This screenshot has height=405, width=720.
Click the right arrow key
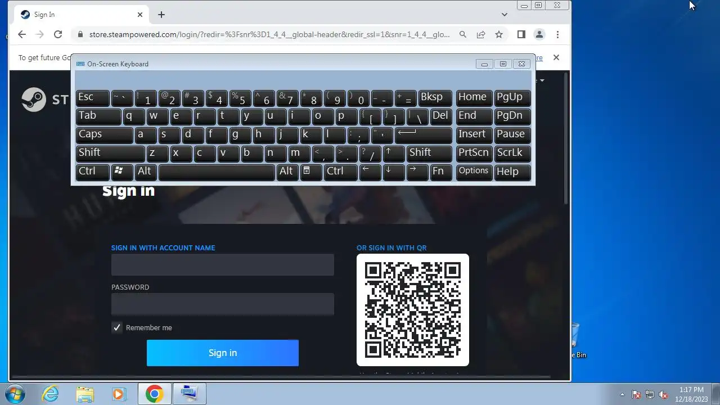417,172
